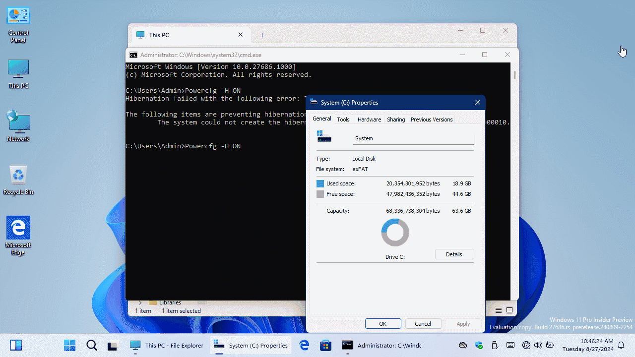
Task: Switch to the Administrator cmd taskbar button
Action: click(x=381, y=345)
